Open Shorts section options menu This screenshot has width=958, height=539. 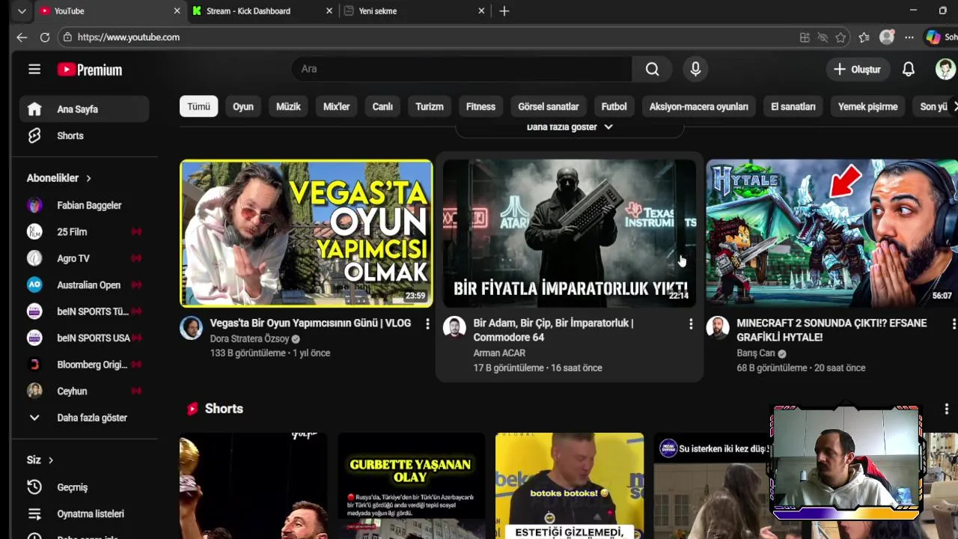(x=947, y=409)
